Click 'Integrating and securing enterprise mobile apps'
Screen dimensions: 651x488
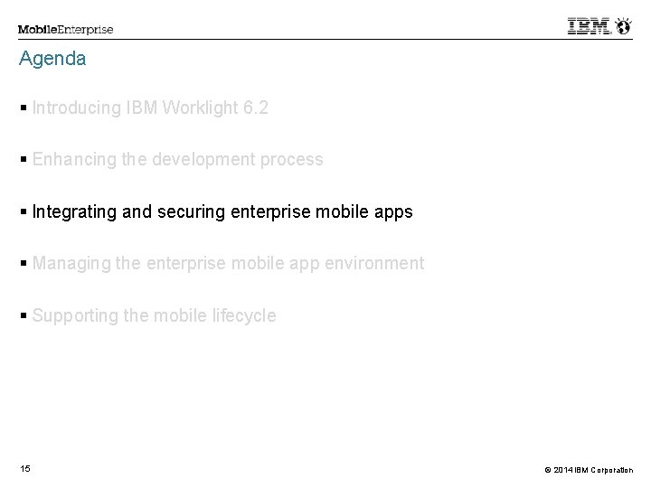coord(222,212)
